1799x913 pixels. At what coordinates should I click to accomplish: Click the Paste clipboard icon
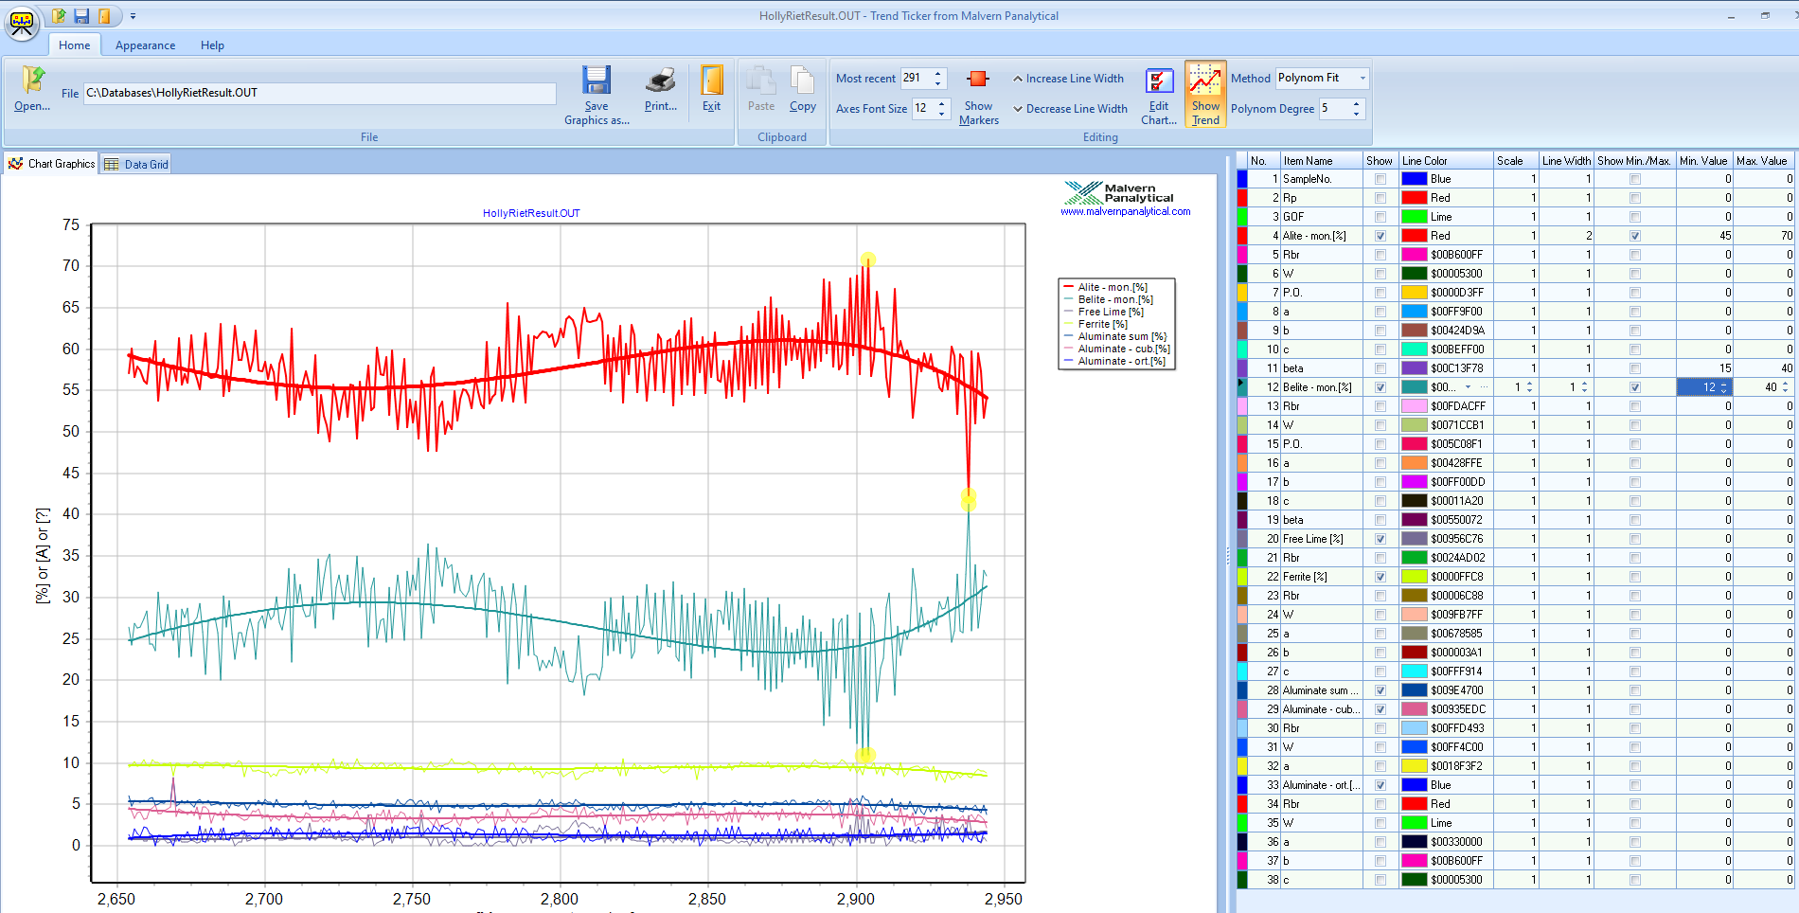click(x=760, y=80)
